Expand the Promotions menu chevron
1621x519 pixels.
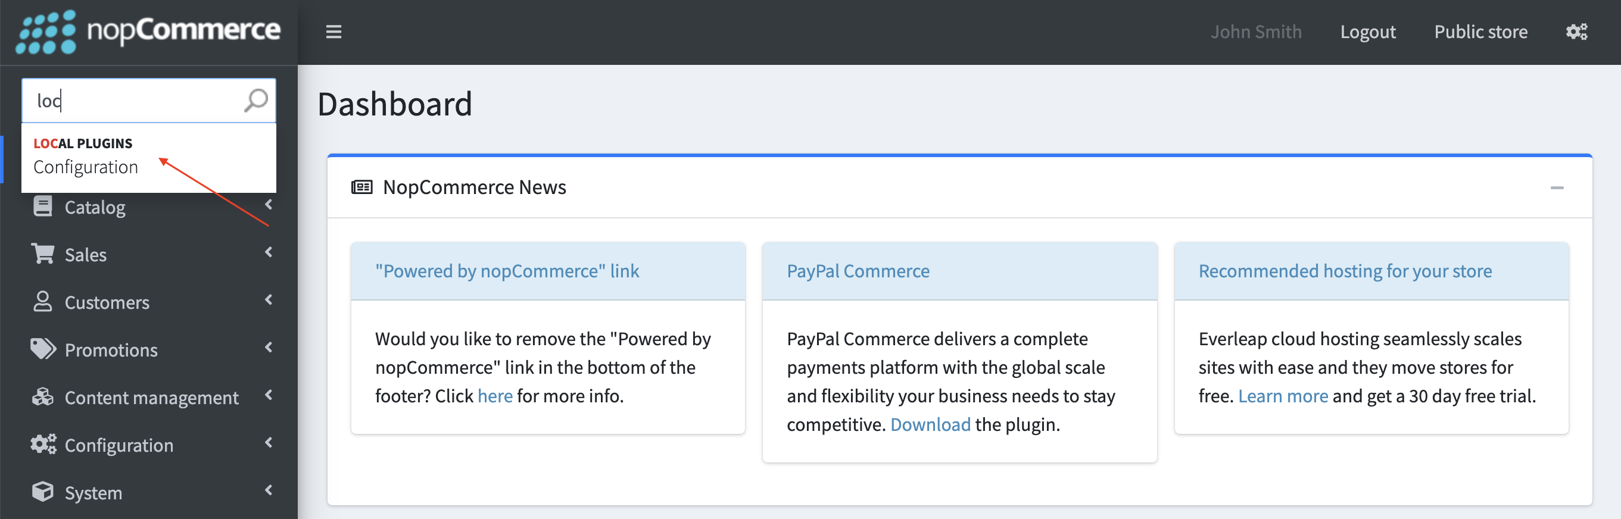269,347
